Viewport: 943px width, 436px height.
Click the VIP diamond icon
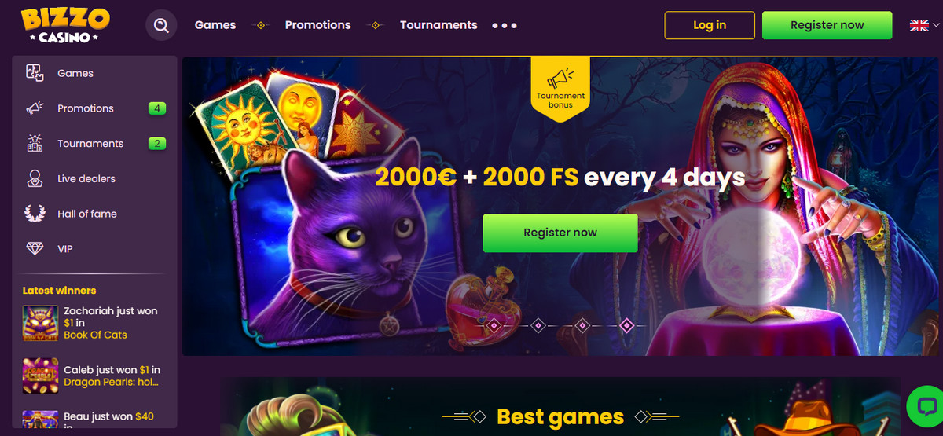35,249
